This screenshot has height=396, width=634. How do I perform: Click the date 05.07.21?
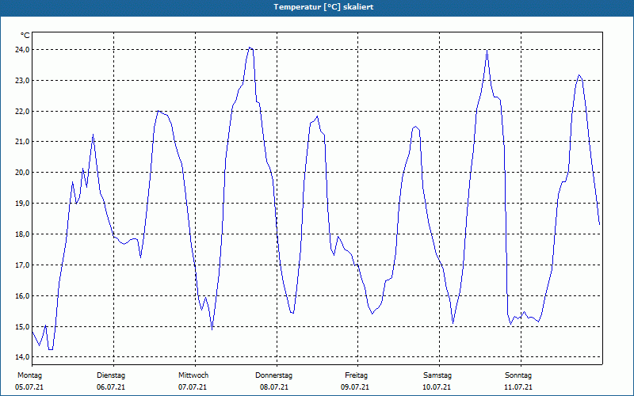click(29, 387)
